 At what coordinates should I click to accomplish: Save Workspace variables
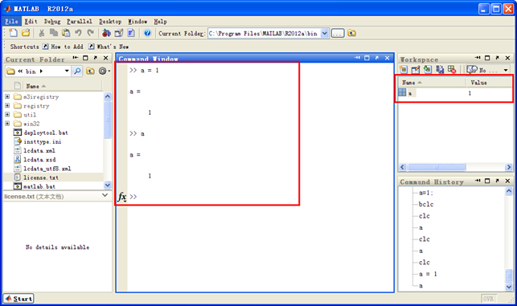click(x=440, y=70)
